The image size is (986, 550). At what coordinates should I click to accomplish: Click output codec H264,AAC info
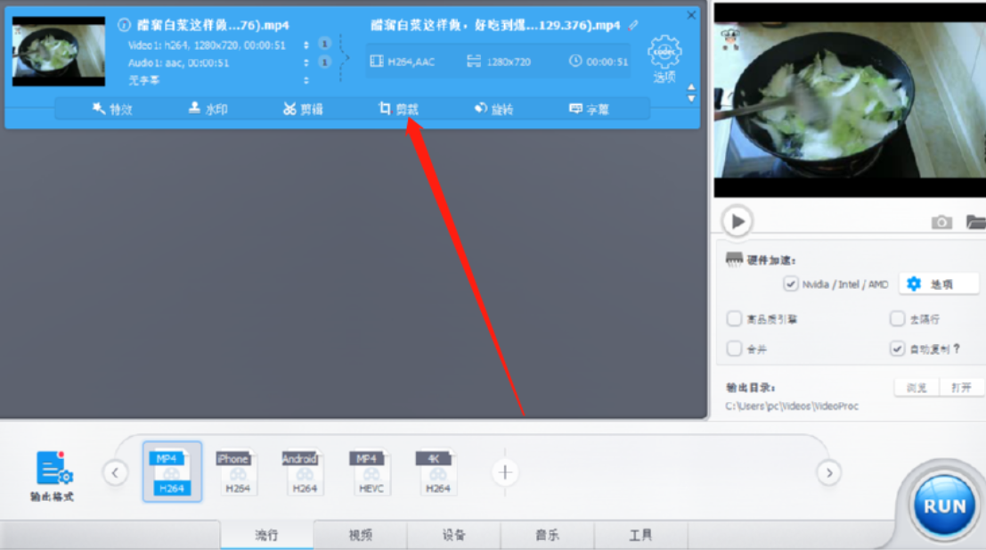click(x=403, y=62)
